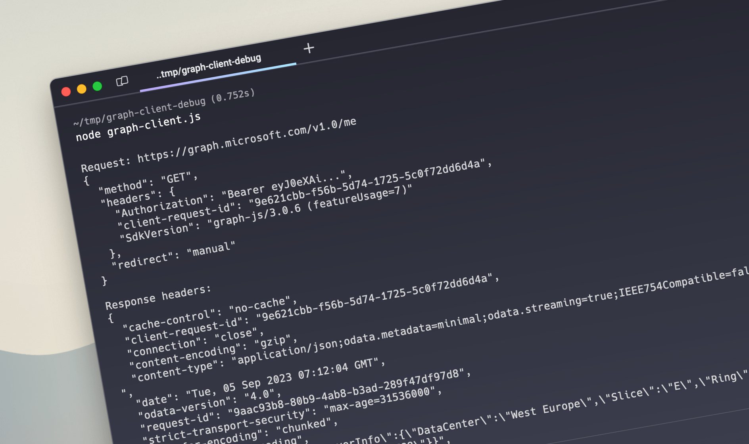This screenshot has width=749, height=444.
Task: Click the 'Response headers:' label
Action: [x=158, y=297]
